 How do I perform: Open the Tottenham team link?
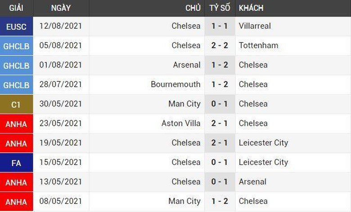coord(258,45)
